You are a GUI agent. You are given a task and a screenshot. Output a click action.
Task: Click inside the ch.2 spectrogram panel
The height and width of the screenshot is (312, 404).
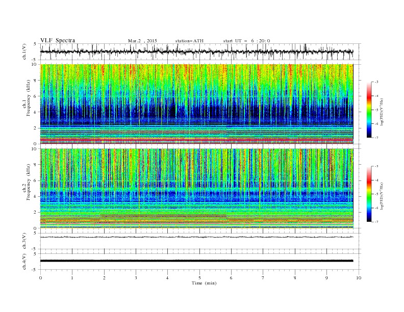[x=196, y=189]
